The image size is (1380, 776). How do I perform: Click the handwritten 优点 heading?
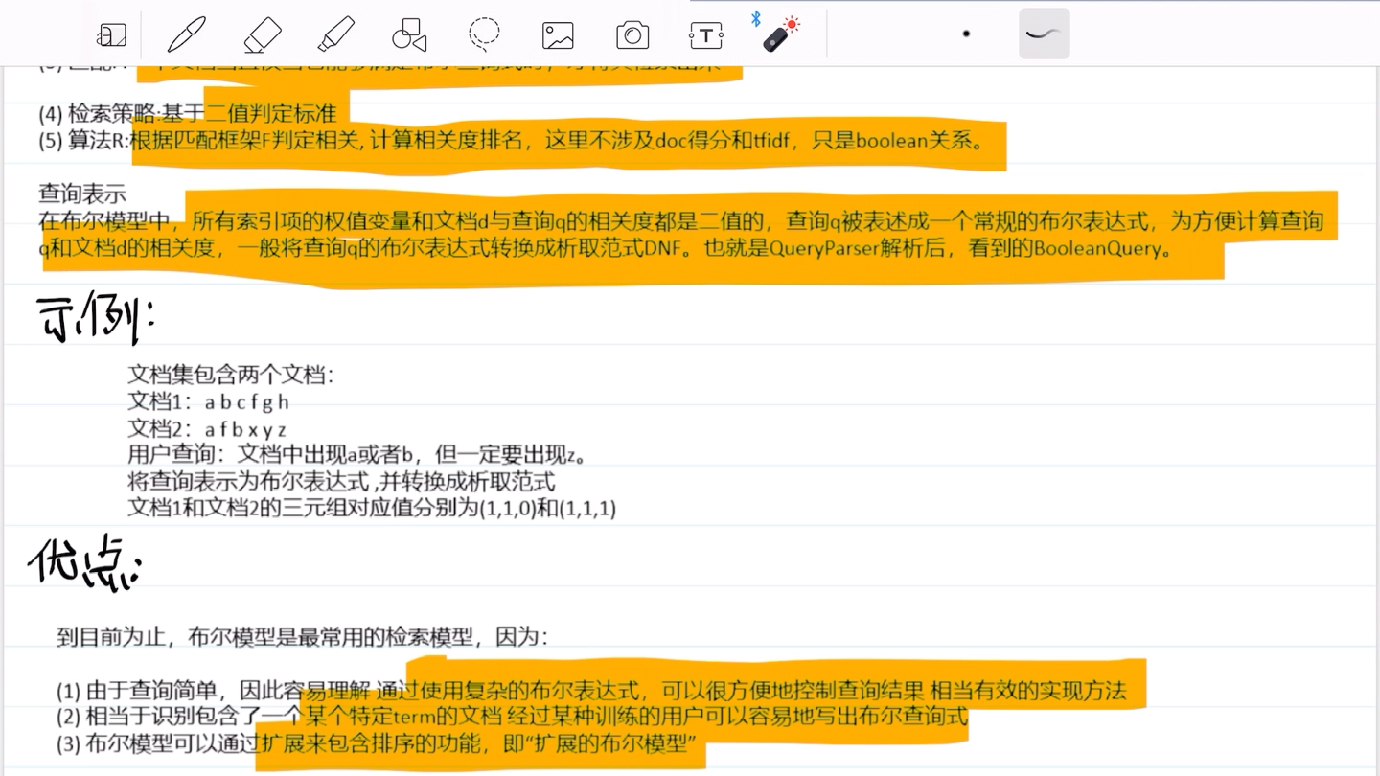[x=84, y=562]
